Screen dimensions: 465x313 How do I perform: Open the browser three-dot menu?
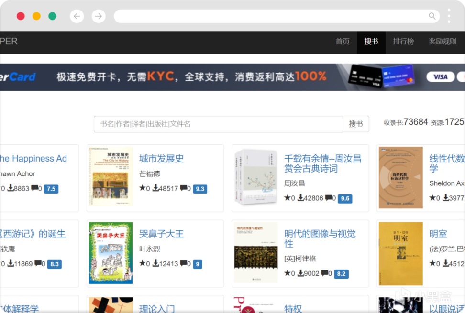449,16
